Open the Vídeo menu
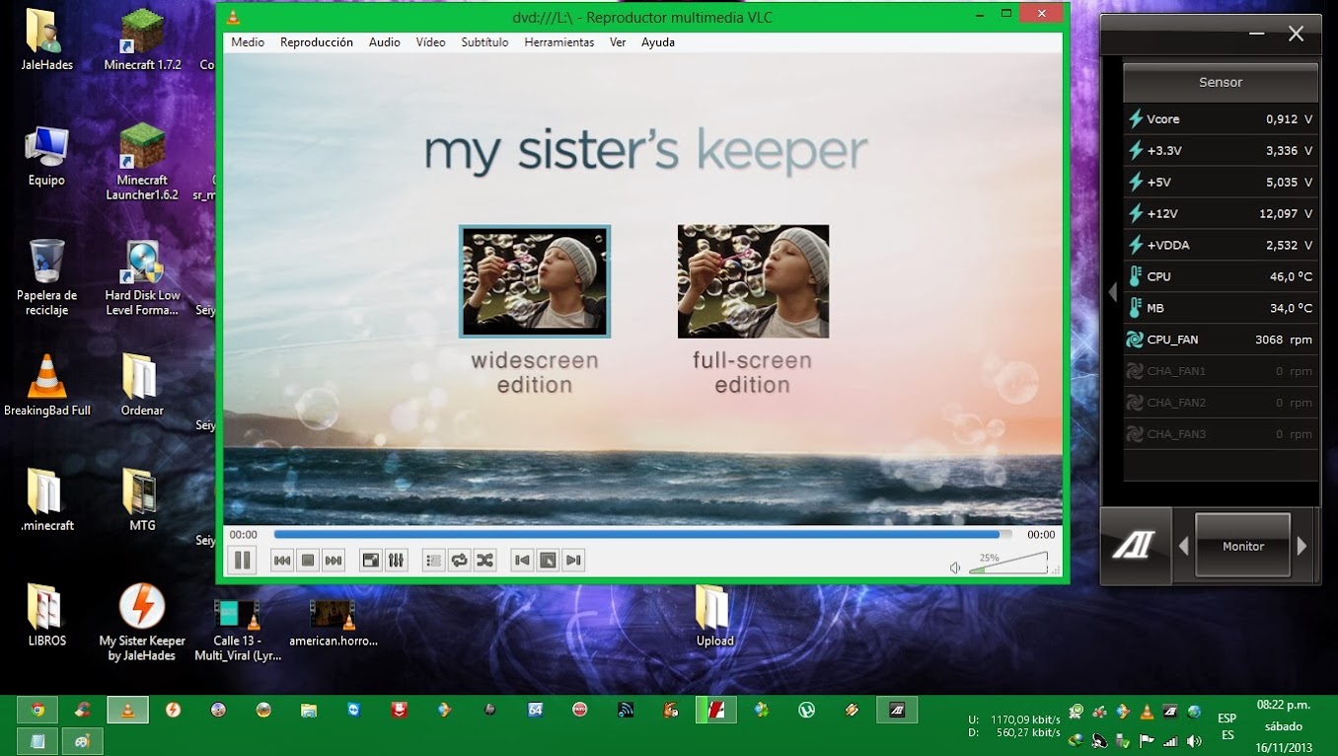Image resolution: width=1338 pixels, height=756 pixels. [x=430, y=42]
